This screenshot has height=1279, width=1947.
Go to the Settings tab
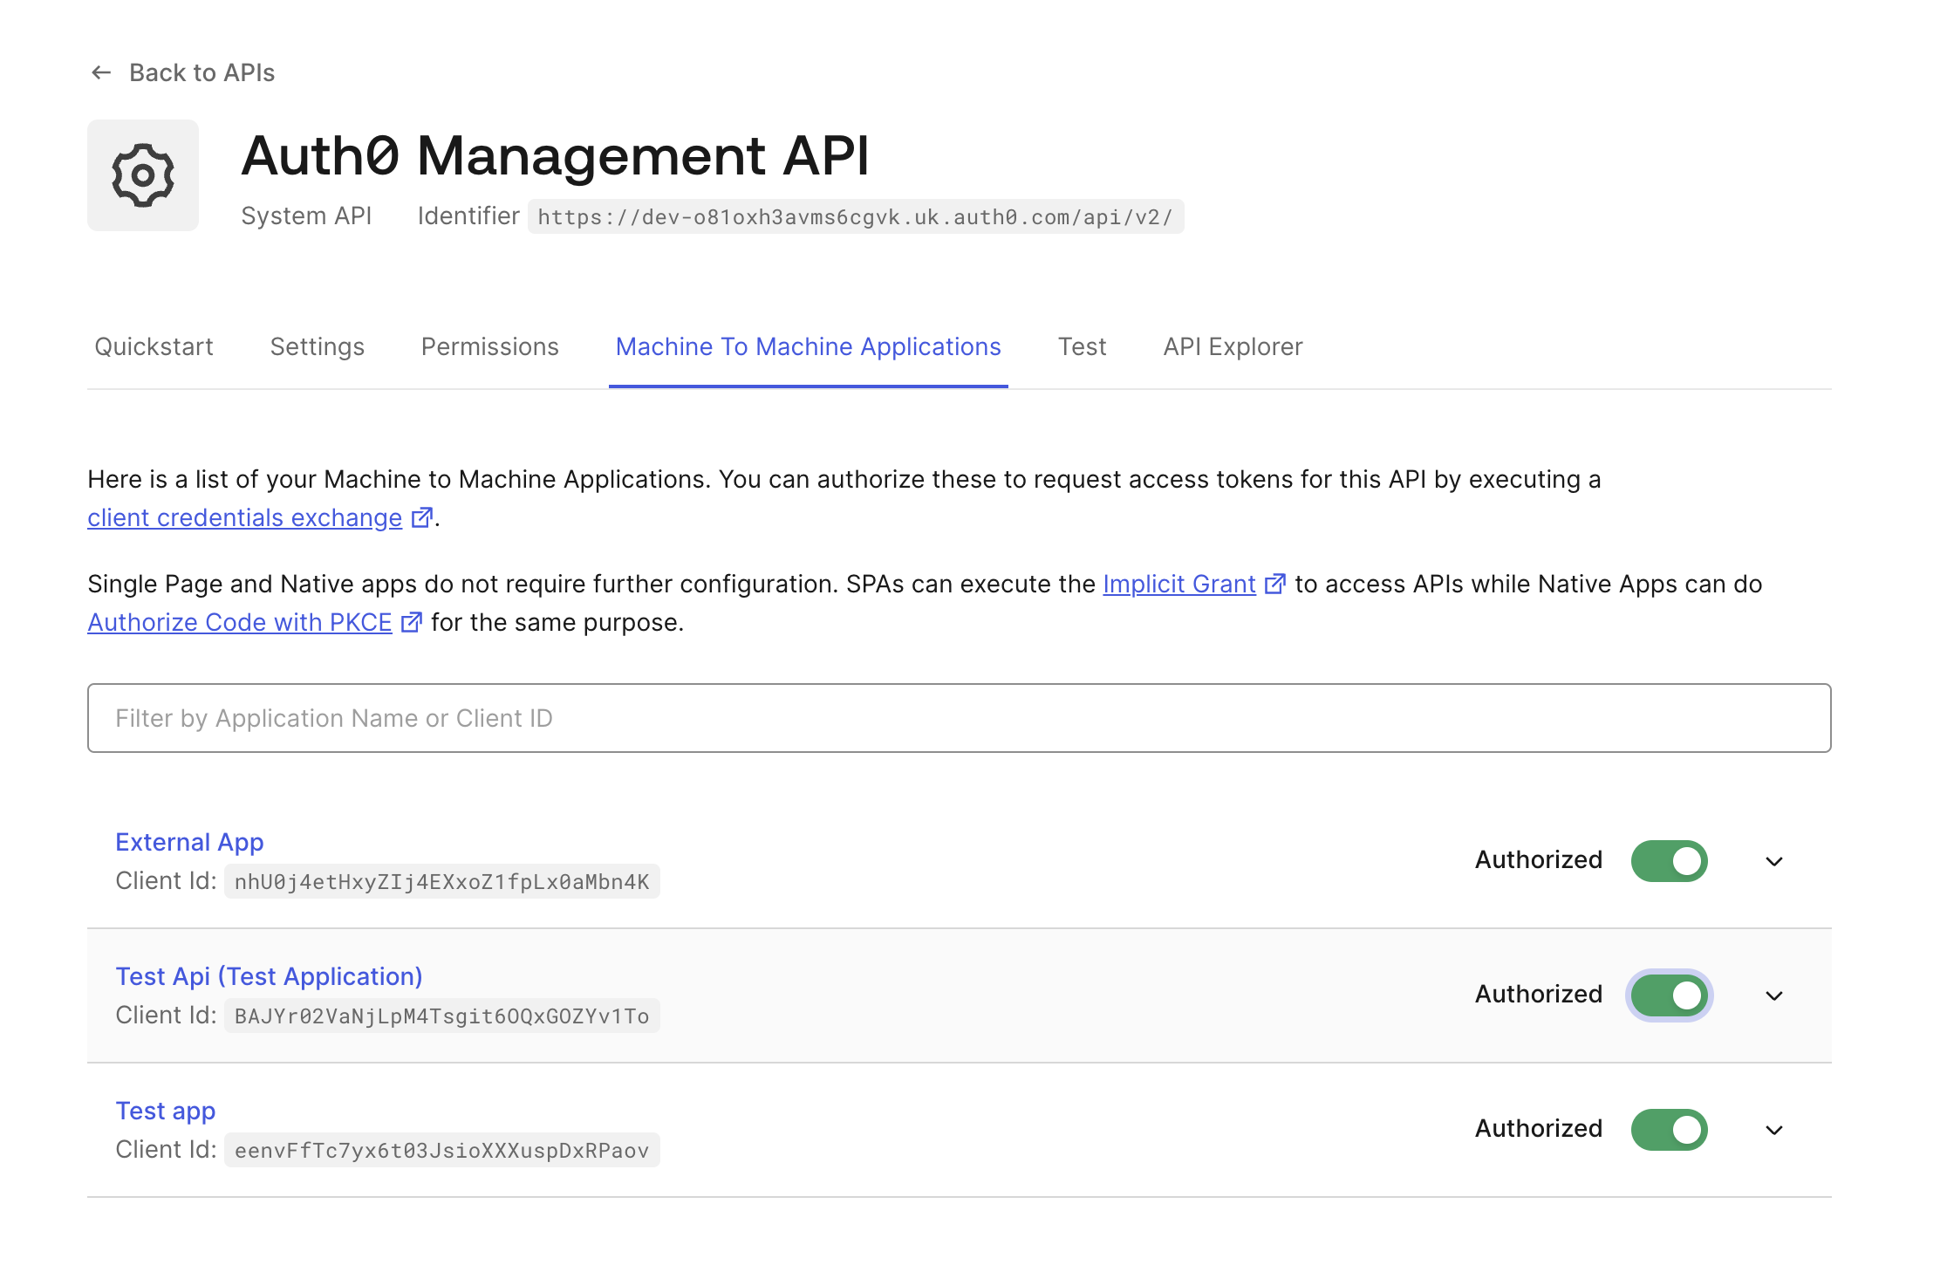pyautogui.click(x=317, y=346)
